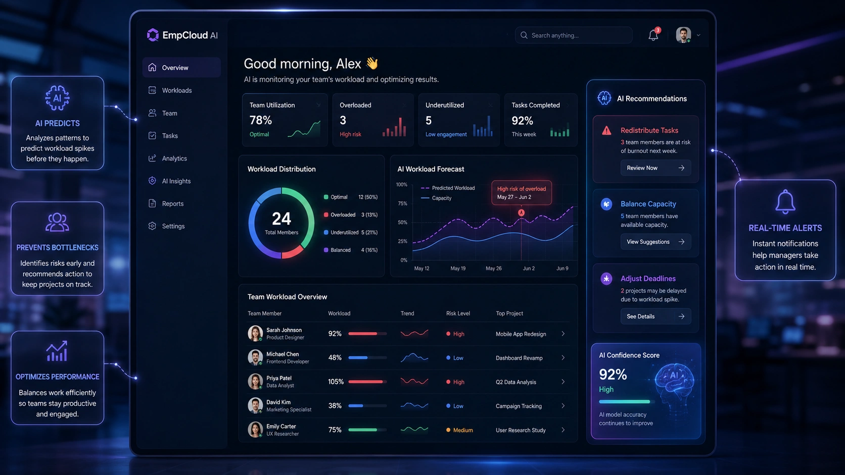Click the Analytics chart icon in sidebar
Viewport: 845px width, 475px height.
152,158
